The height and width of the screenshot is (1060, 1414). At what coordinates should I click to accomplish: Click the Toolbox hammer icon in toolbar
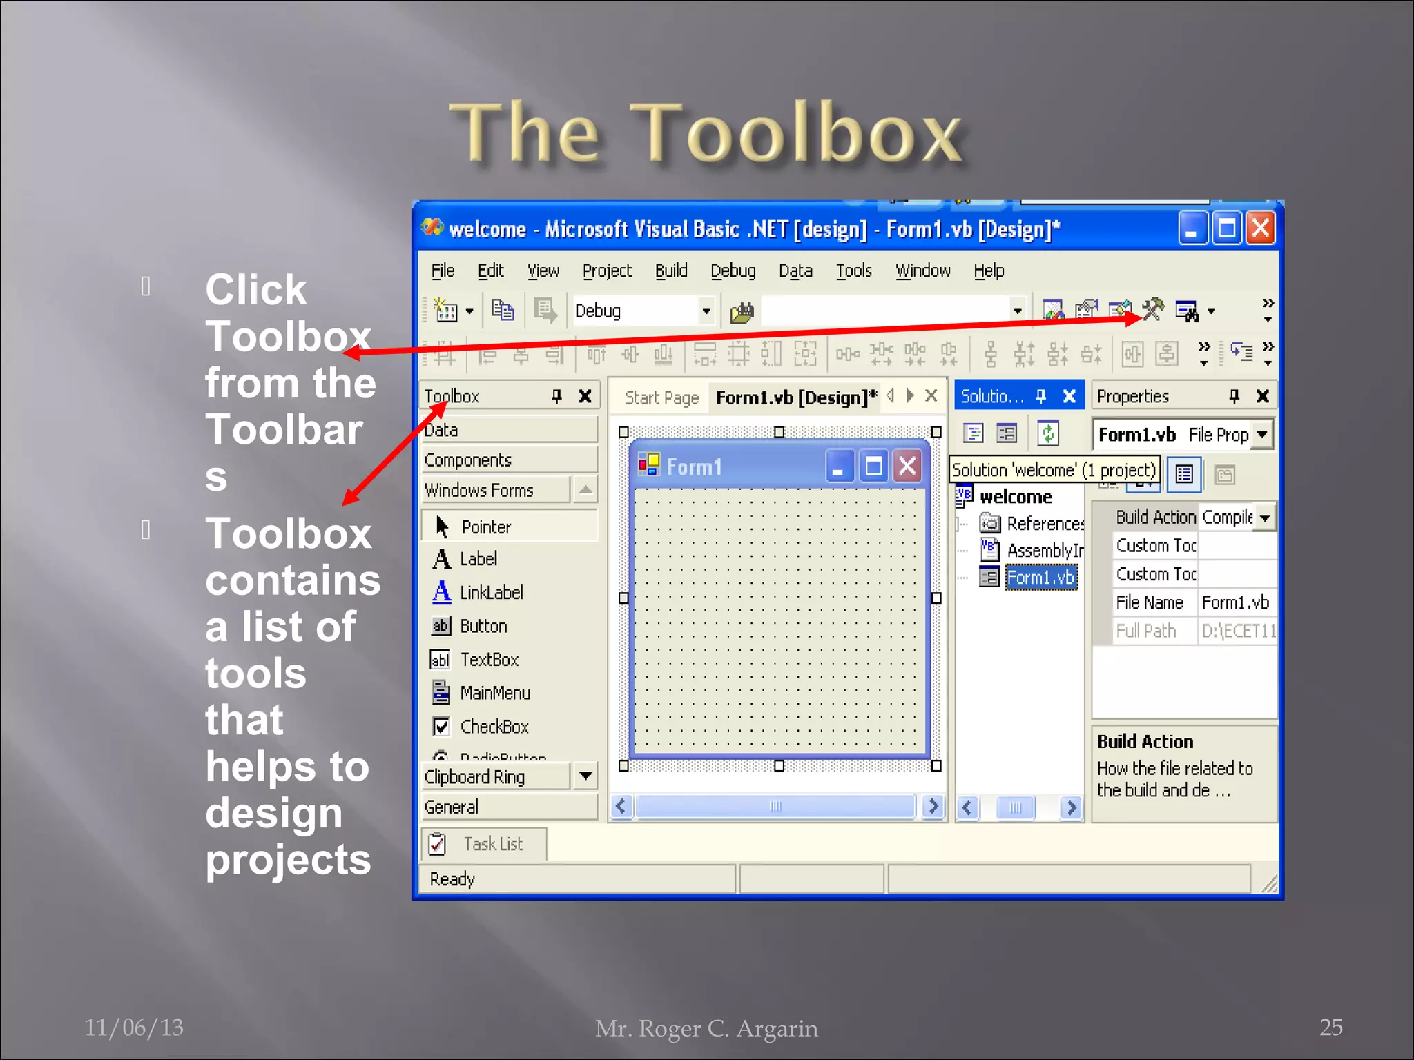1154,310
